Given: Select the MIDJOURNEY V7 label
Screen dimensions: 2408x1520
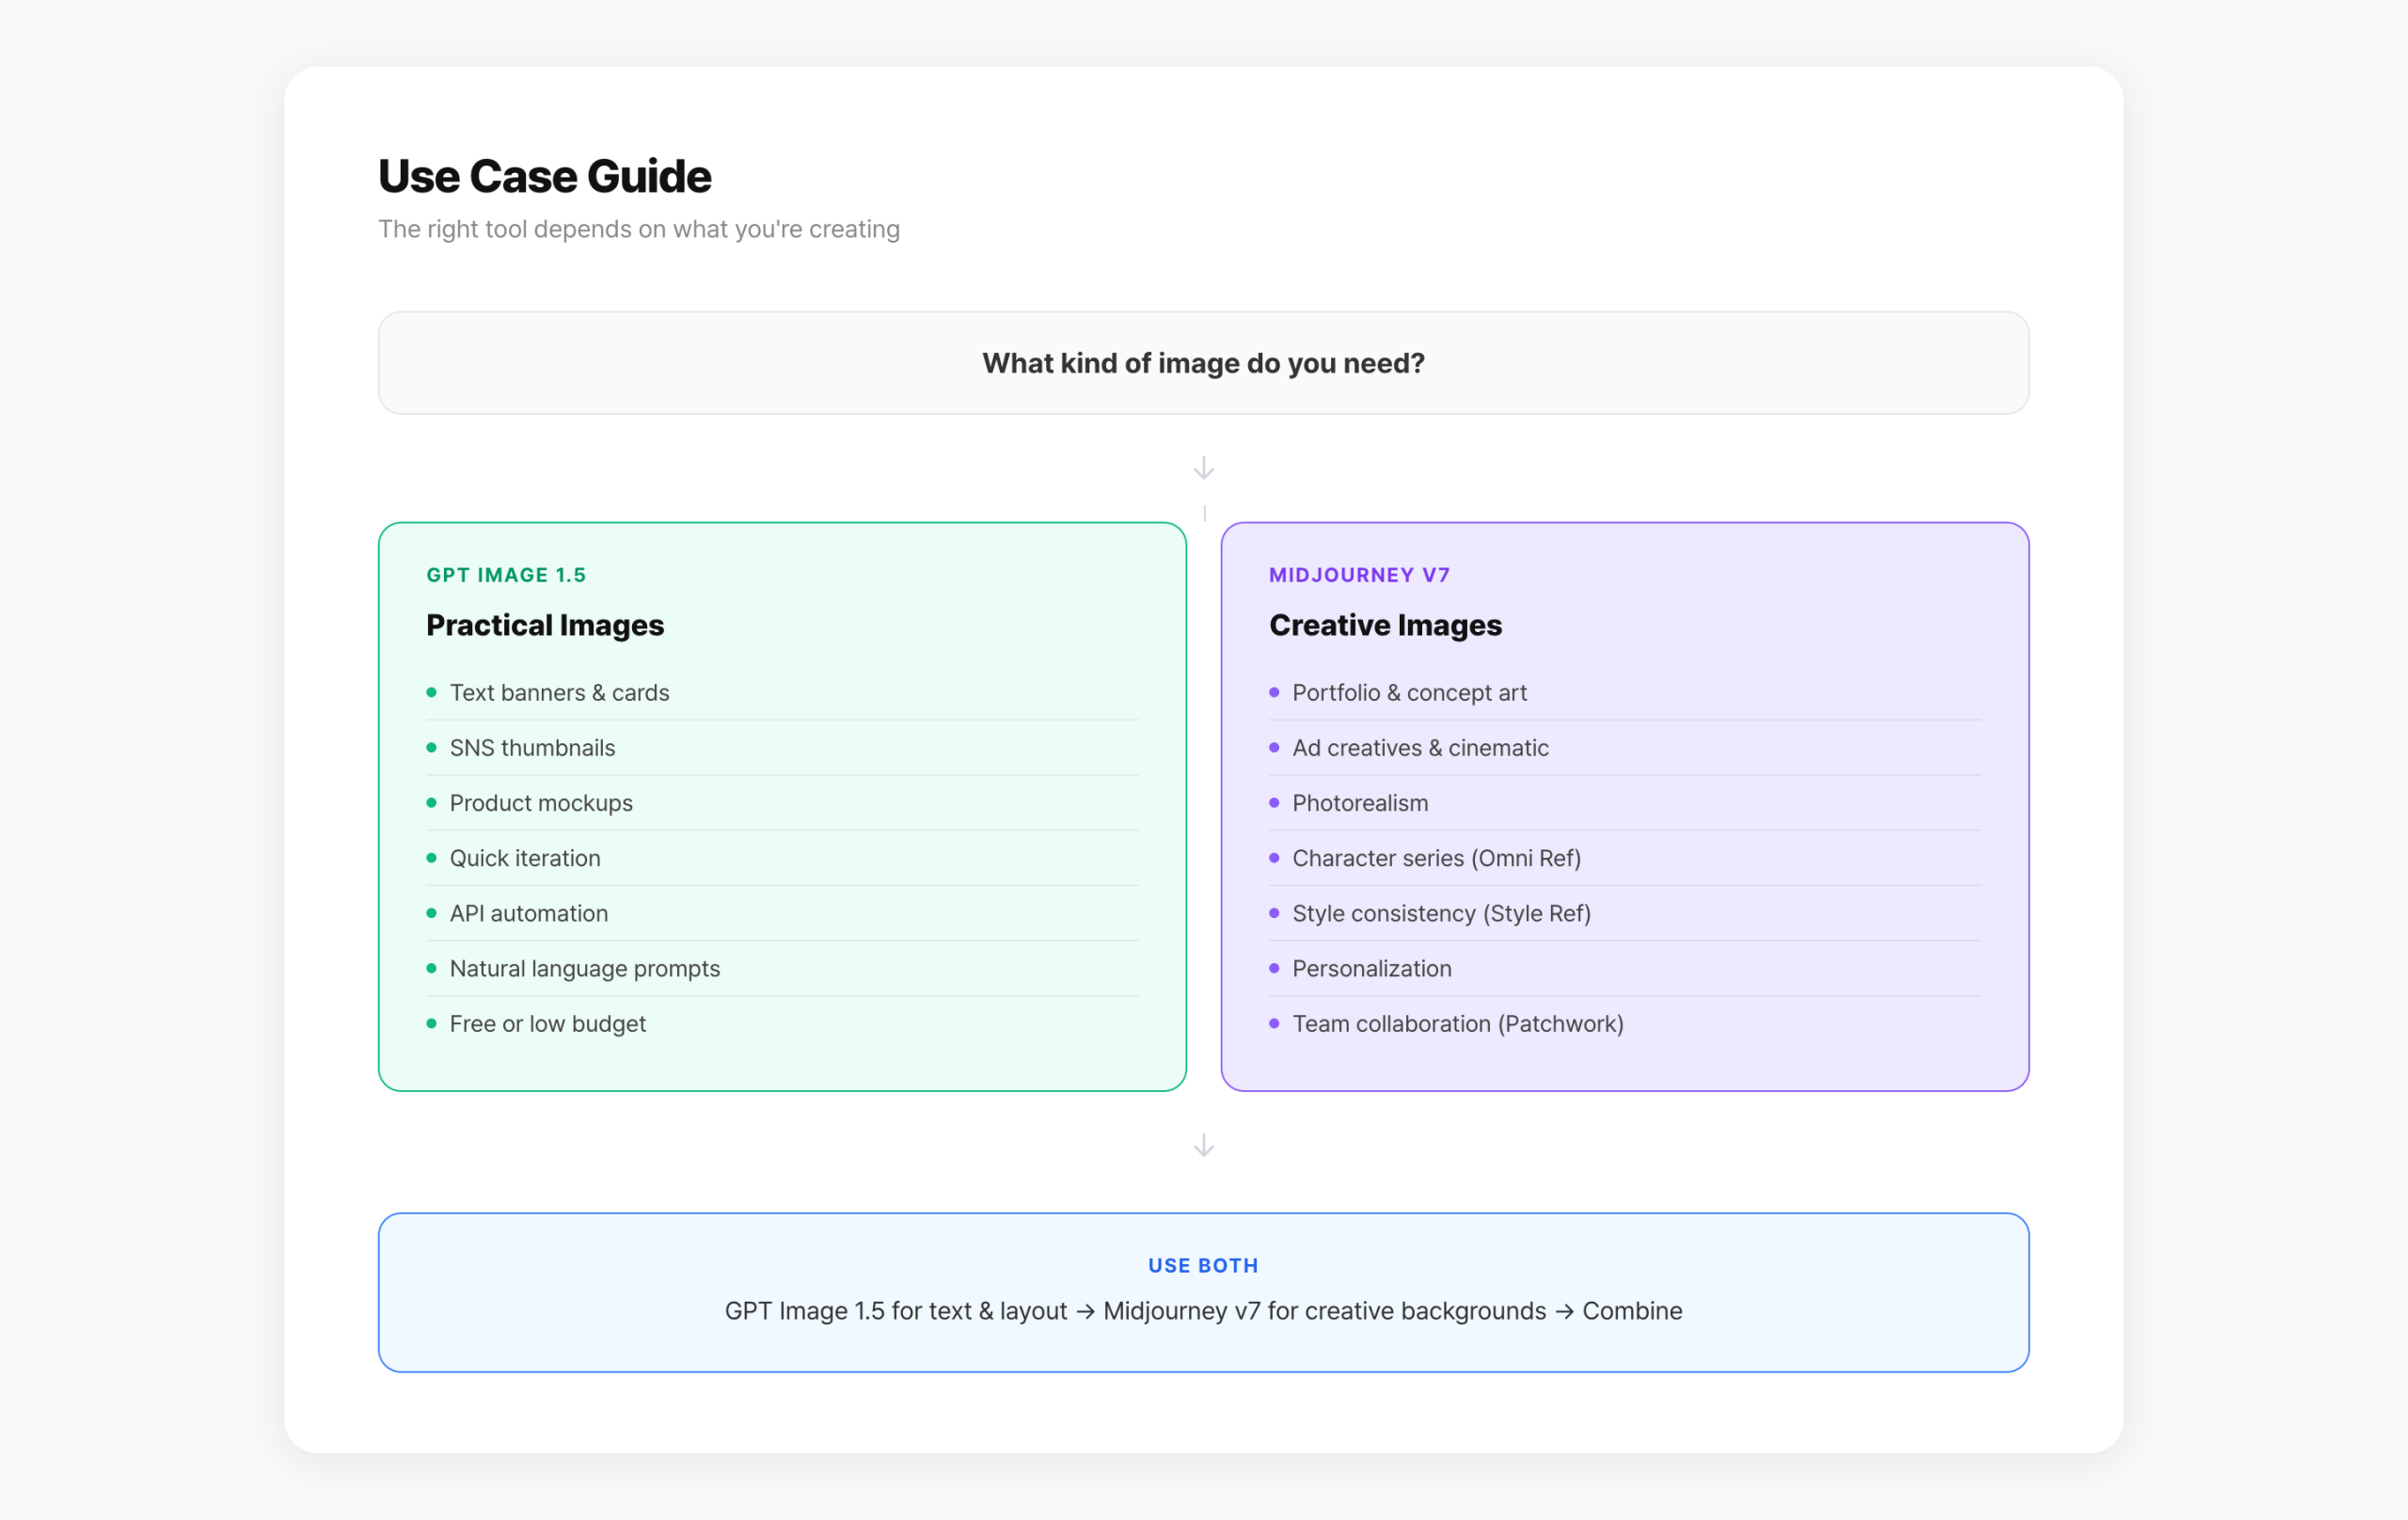Looking at the screenshot, I should click(1359, 574).
